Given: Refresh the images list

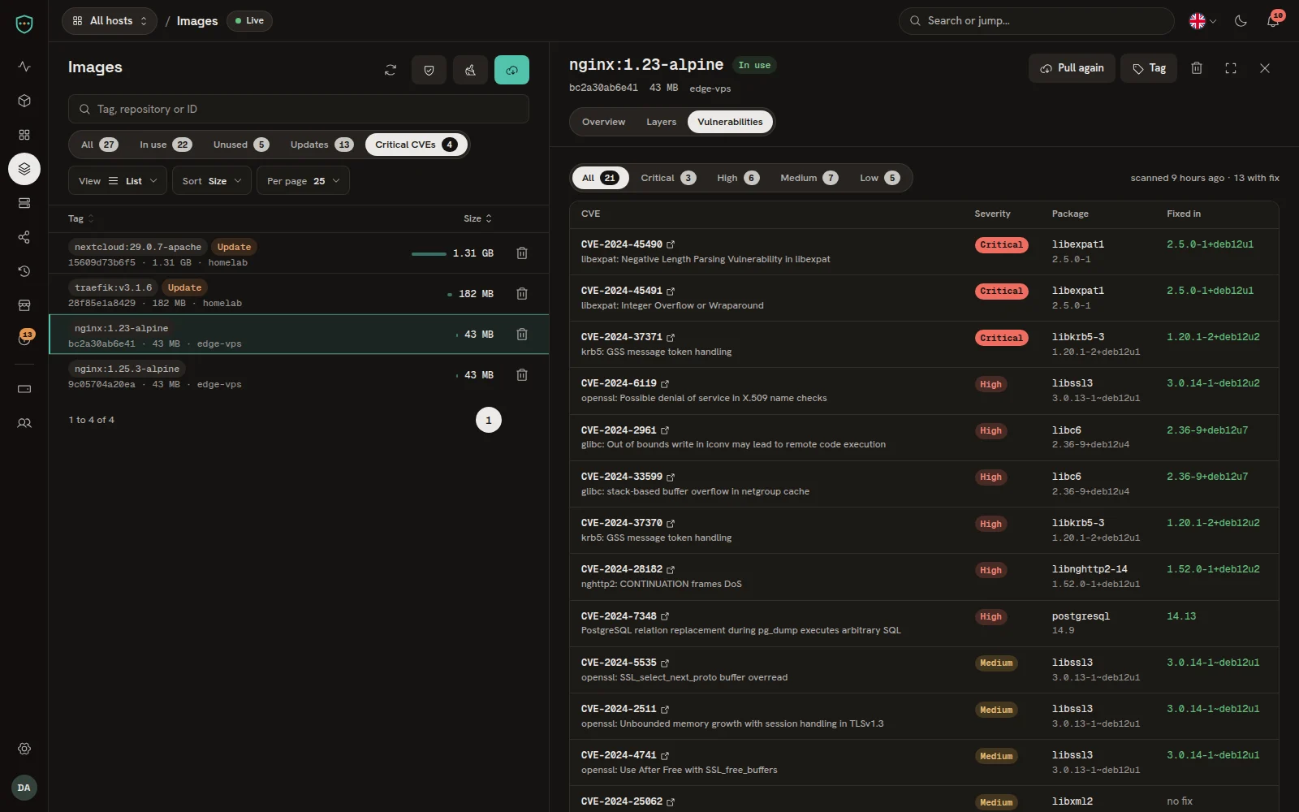Looking at the screenshot, I should point(391,70).
